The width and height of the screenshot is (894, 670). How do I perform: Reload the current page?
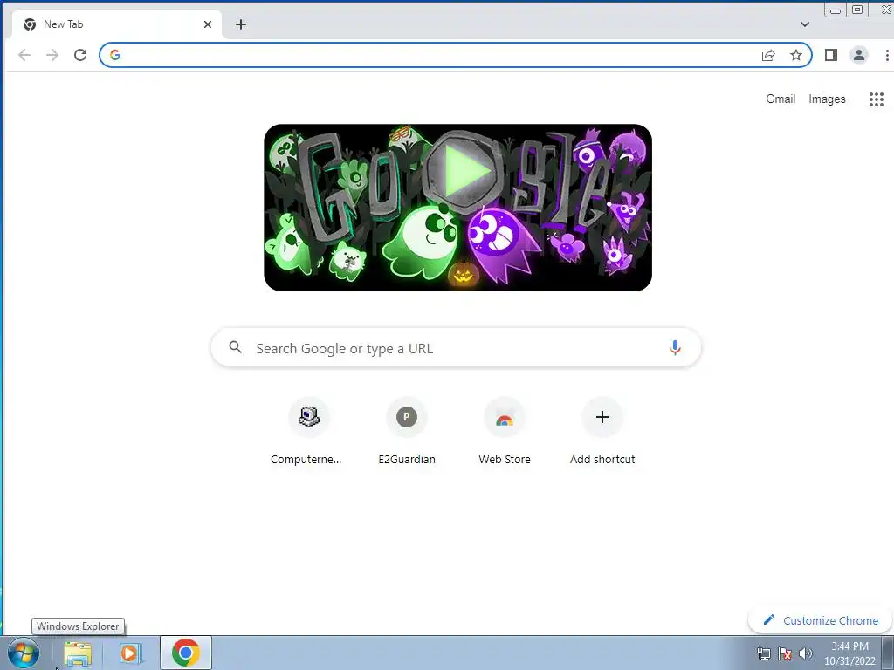[x=80, y=55]
